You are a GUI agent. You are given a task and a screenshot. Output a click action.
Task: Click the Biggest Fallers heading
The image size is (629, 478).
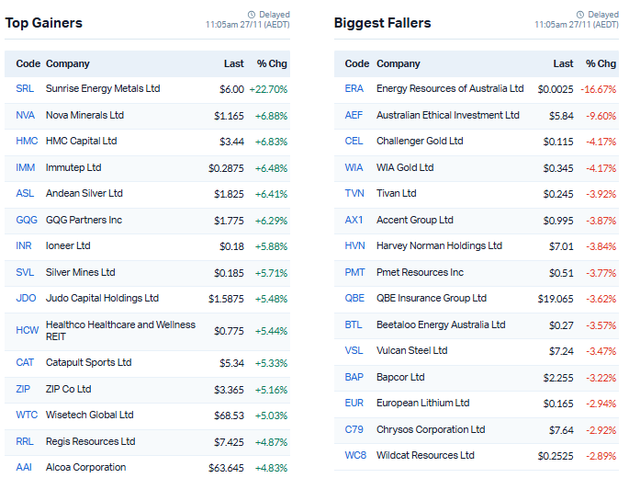click(382, 23)
